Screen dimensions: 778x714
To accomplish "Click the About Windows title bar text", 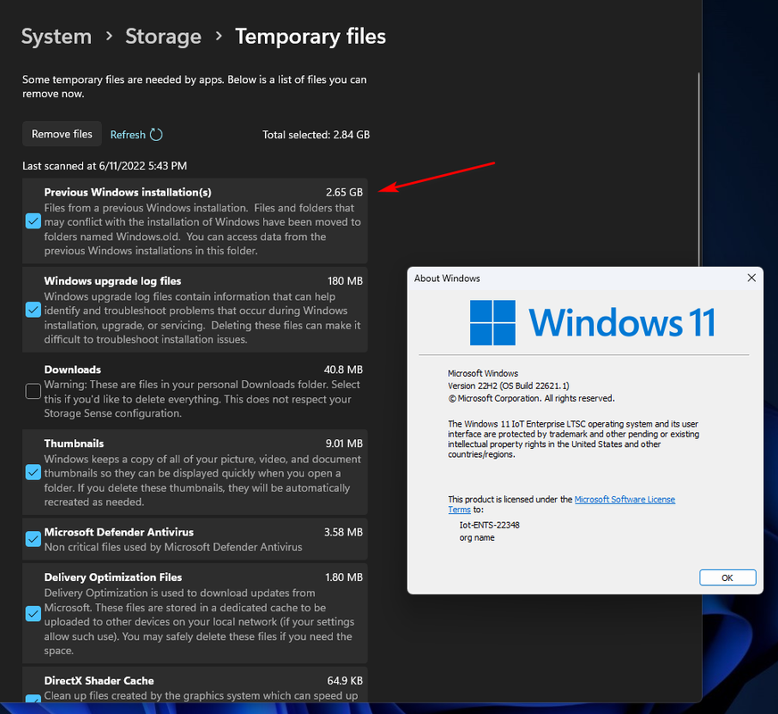I will click(447, 278).
